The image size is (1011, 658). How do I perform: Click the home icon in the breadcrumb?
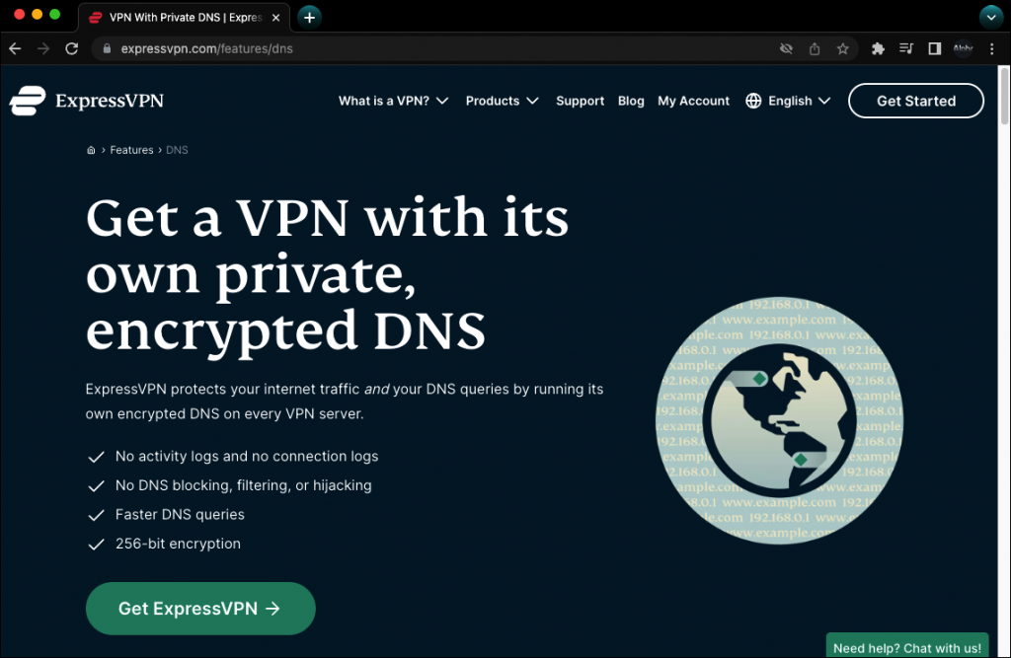coord(91,151)
